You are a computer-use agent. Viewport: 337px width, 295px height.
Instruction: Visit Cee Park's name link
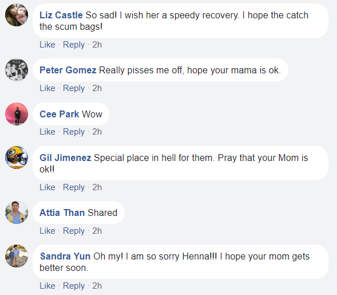[59, 114]
